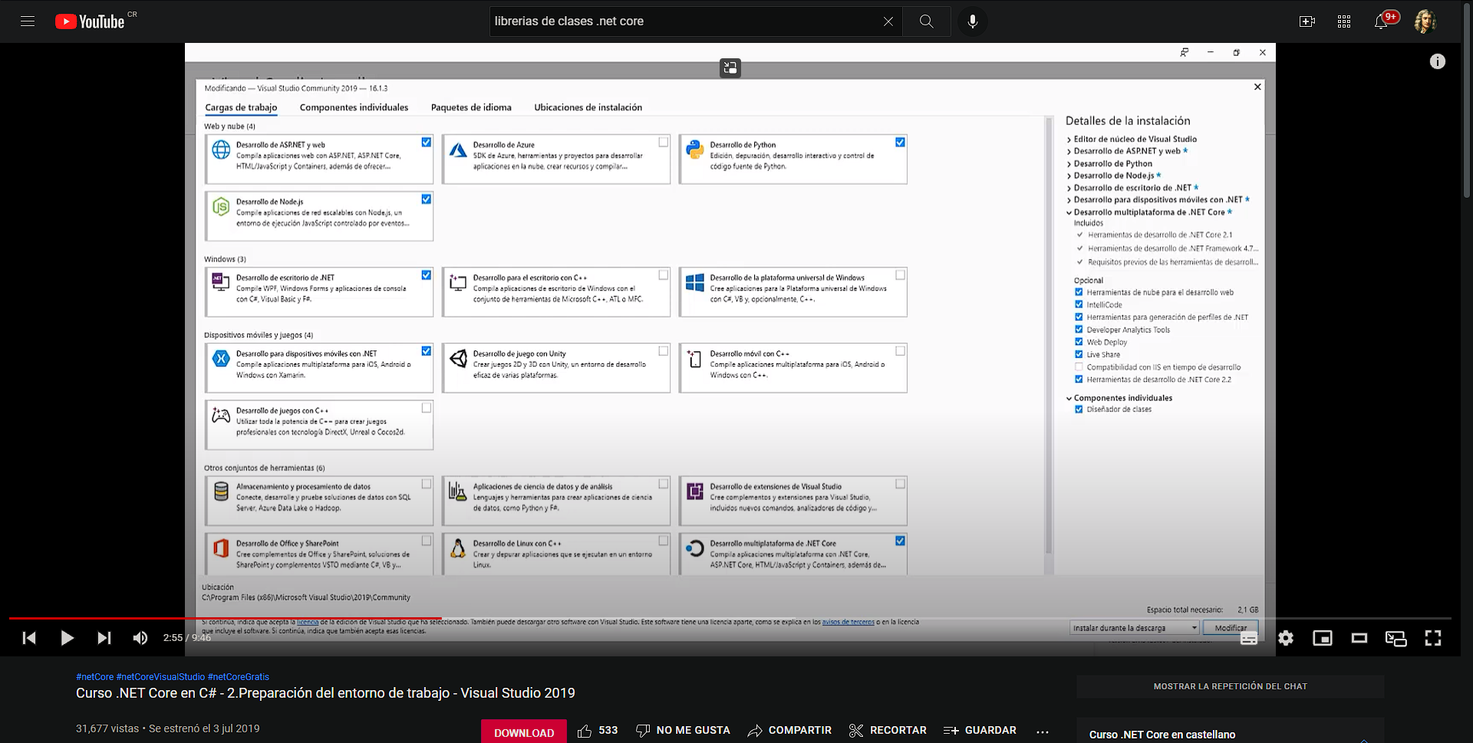Viewport: 1473px width, 743px height.
Task: Check the Desarrollo de Azure workload
Action: click(x=664, y=143)
